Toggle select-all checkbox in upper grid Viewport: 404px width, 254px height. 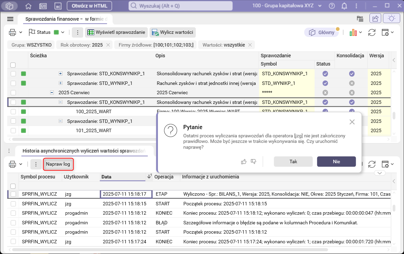pyautogui.click(x=13, y=65)
